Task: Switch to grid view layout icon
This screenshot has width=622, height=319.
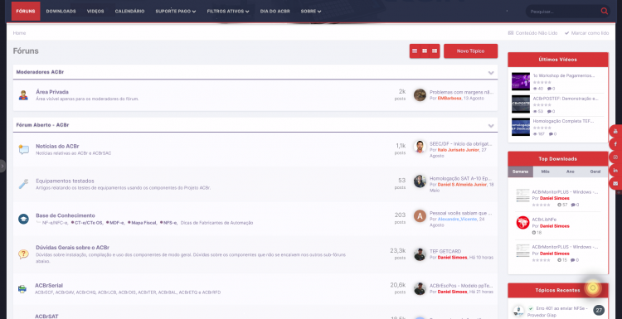Action: (x=425, y=51)
